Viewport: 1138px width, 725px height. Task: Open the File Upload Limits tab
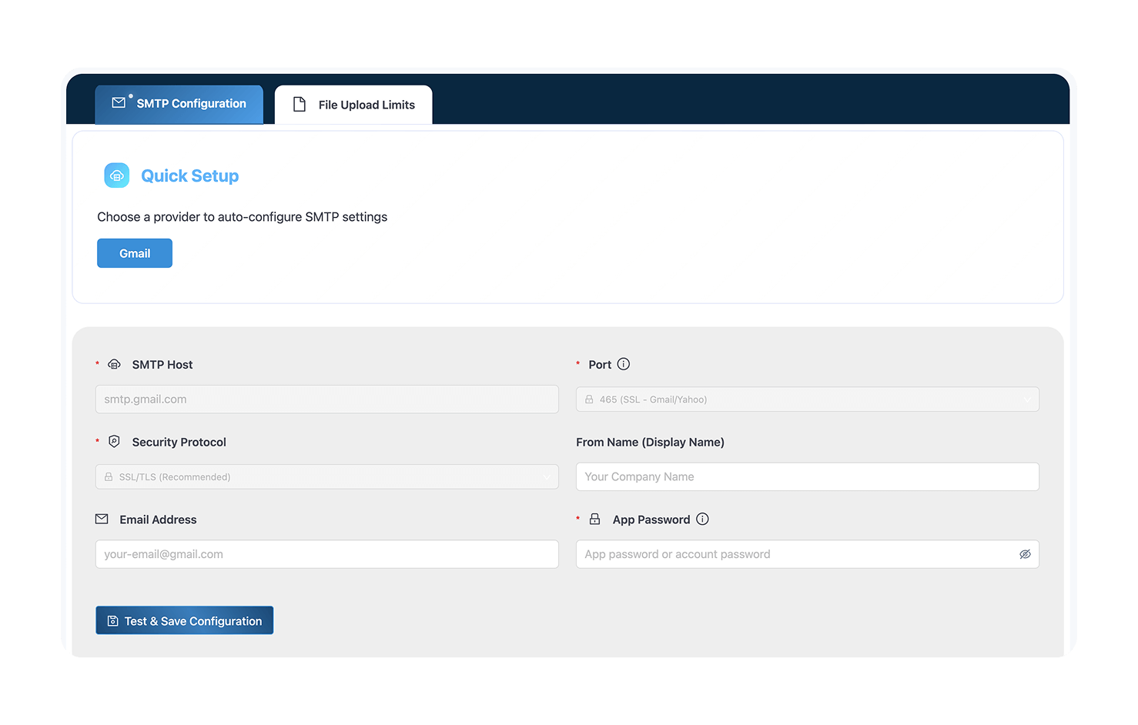[x=354, y=105]
